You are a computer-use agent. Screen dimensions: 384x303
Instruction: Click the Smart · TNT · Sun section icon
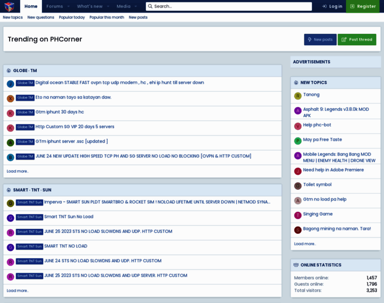pos(9,190)
